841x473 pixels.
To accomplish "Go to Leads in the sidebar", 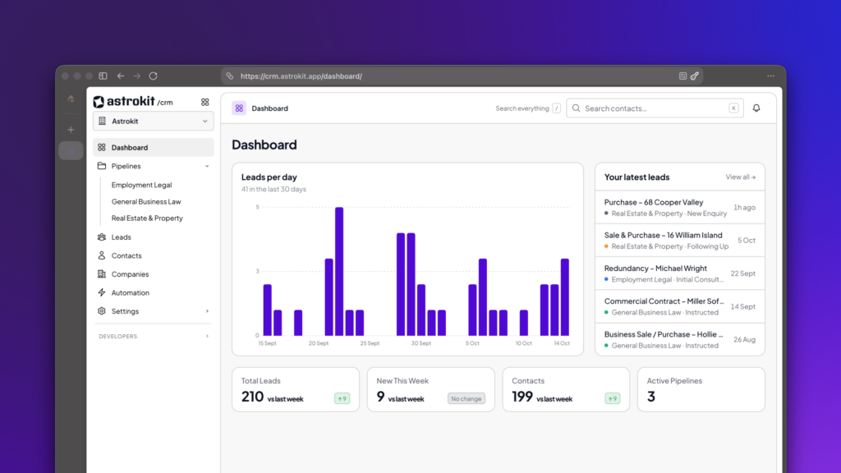I will point(154,237).
